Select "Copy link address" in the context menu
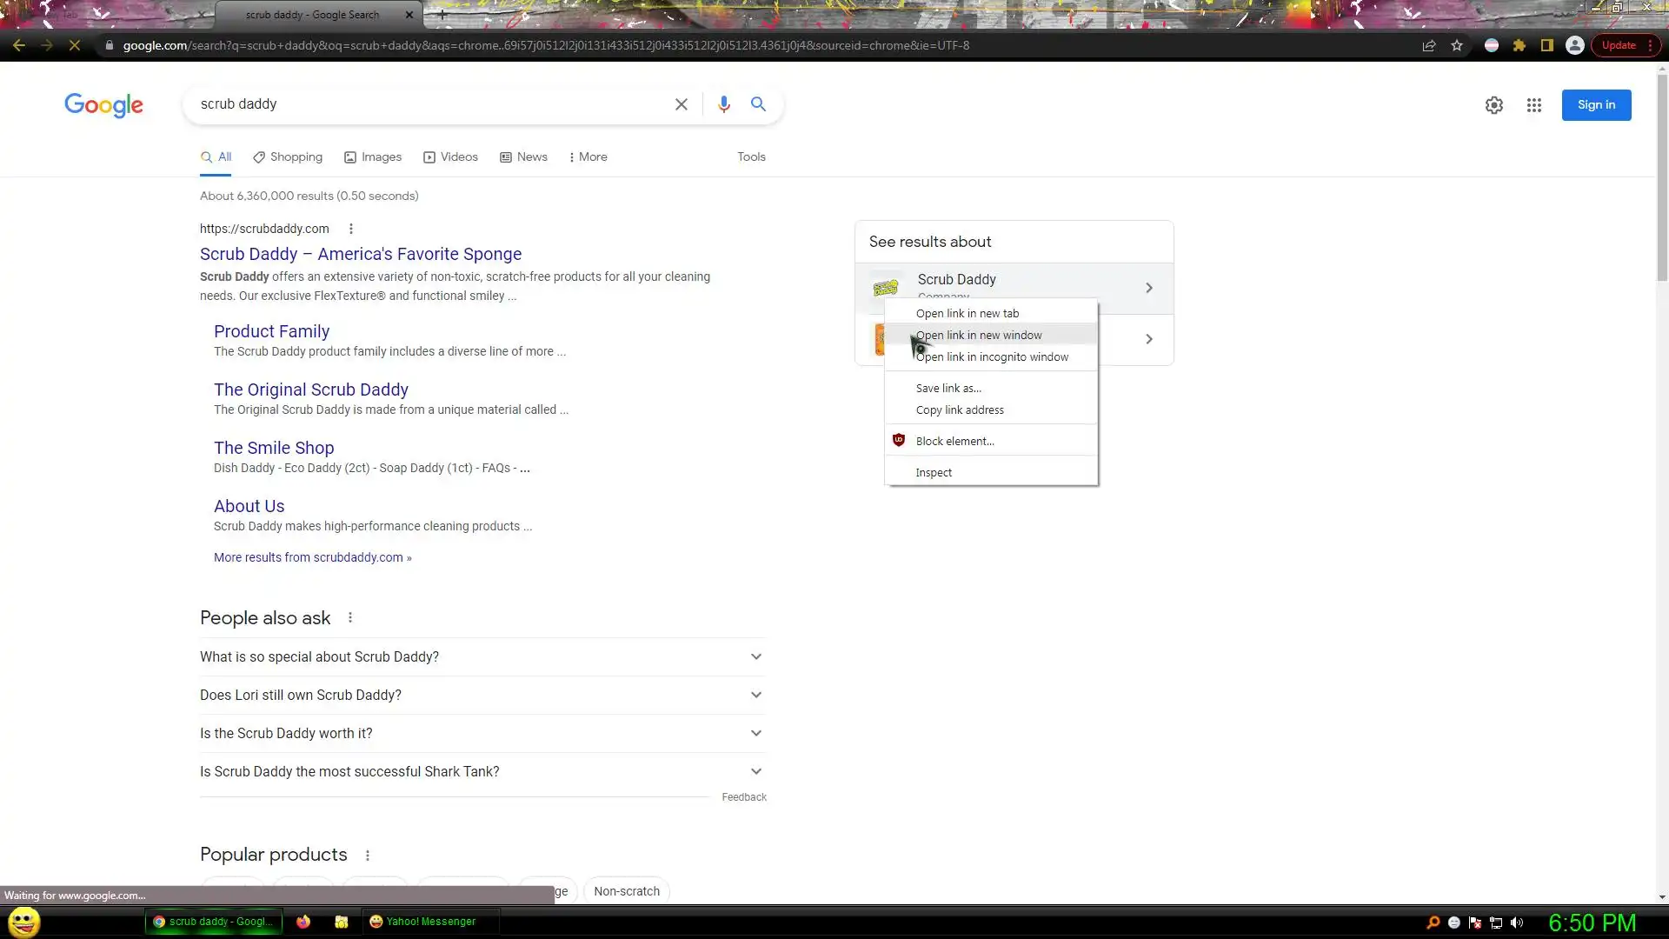Screen dimensions: 1669x939 [959, 410]
